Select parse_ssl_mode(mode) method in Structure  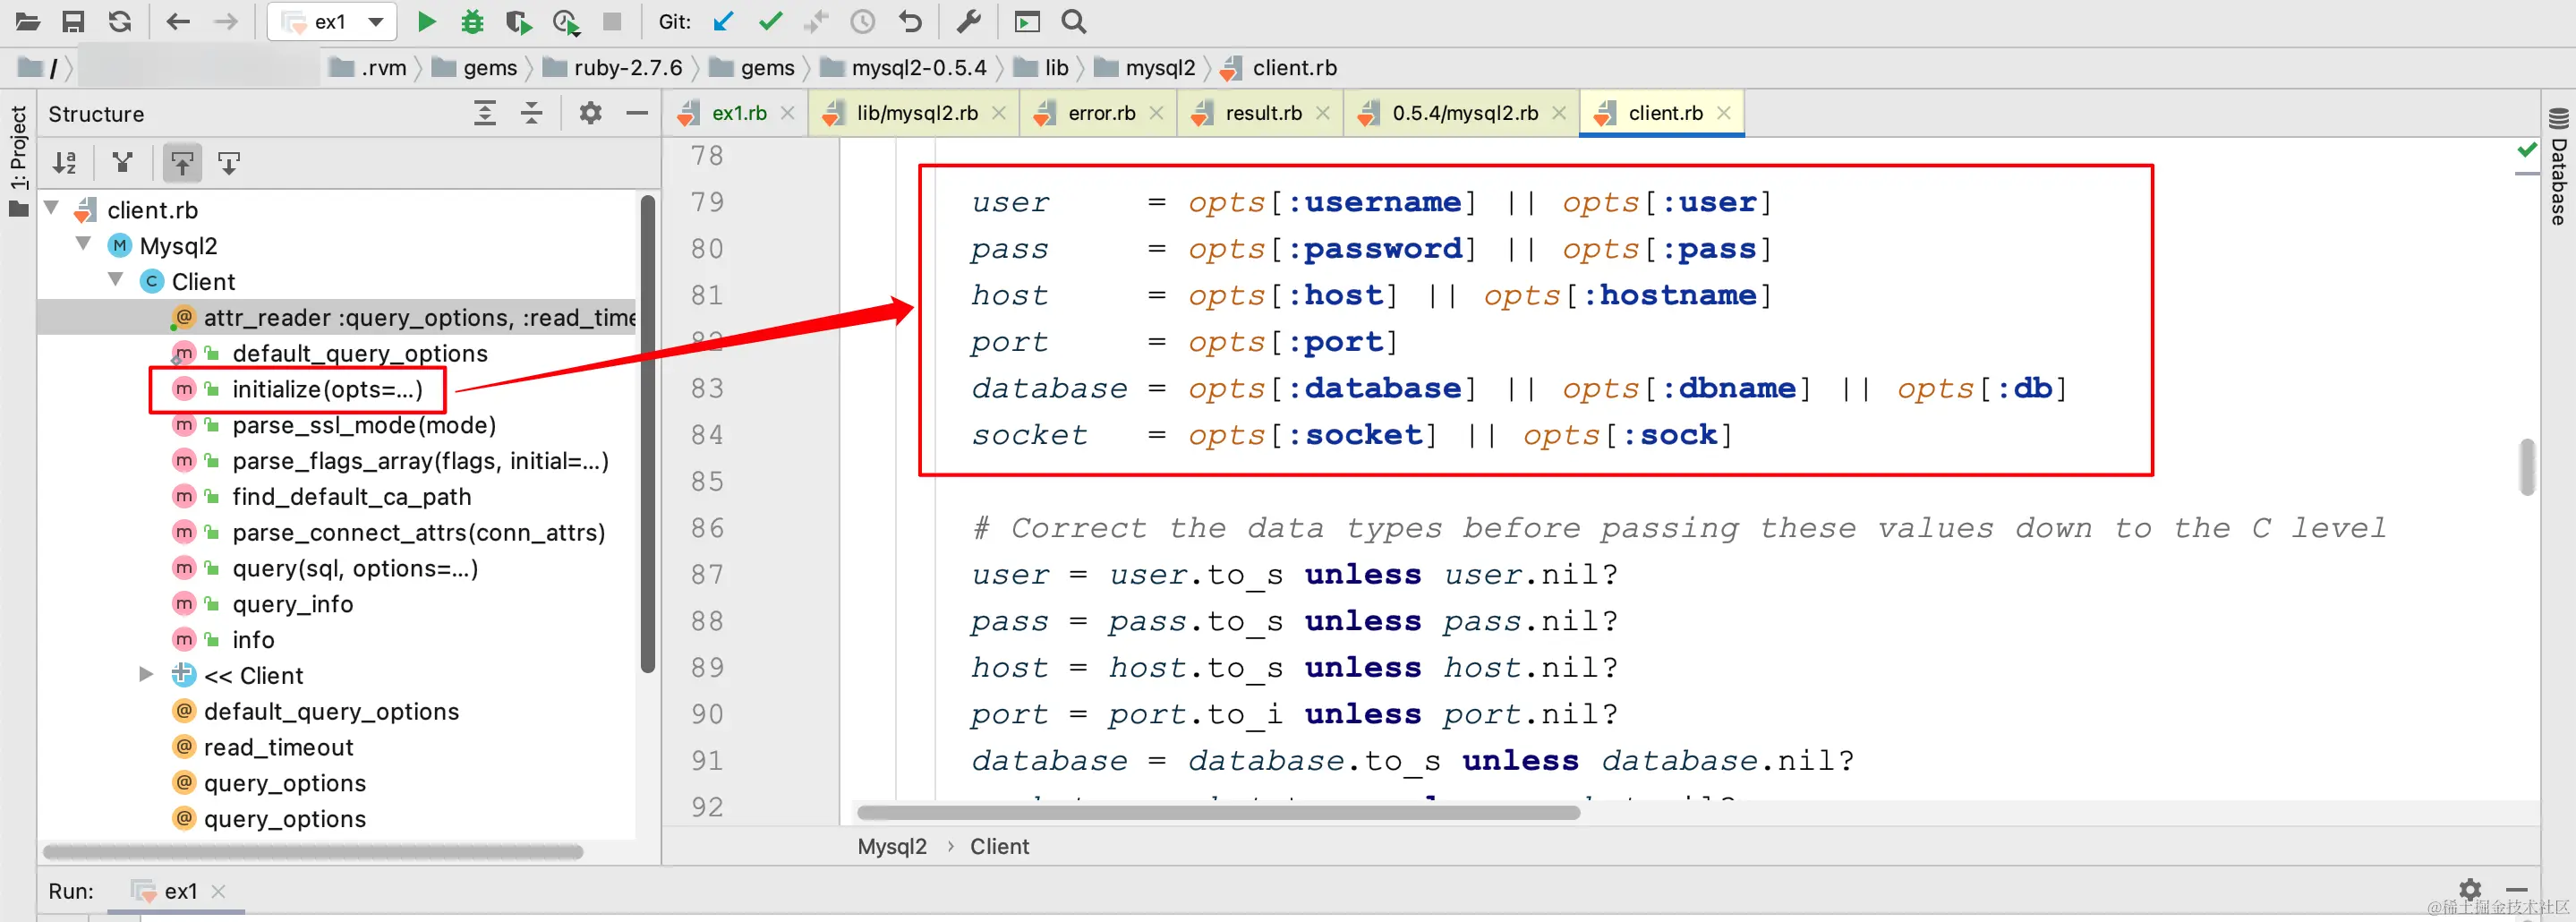click(x=364, y=424)
